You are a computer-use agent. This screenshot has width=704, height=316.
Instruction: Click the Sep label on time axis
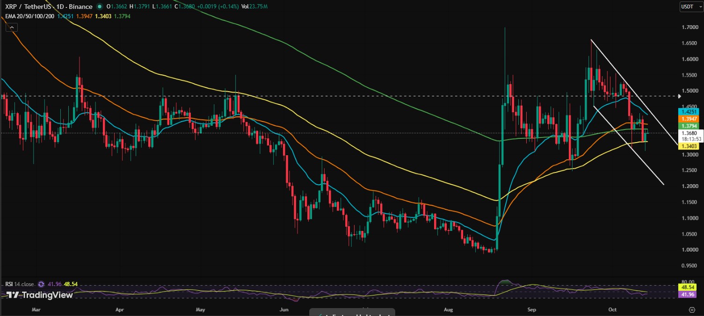pos(531,309)
